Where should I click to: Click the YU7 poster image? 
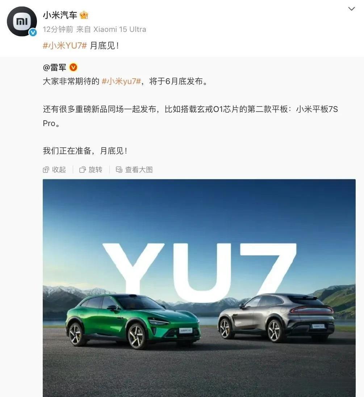pyautogui.click(x=199, y=288)
